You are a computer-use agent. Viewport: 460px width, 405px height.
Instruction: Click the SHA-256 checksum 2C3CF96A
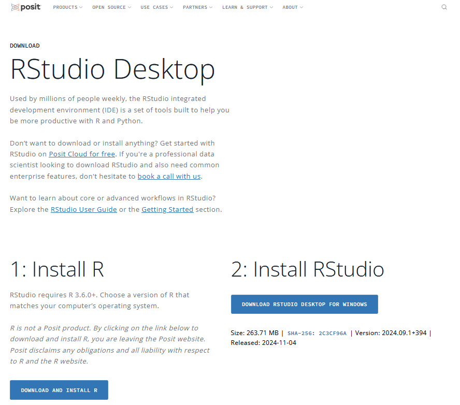tap(317, 333)
